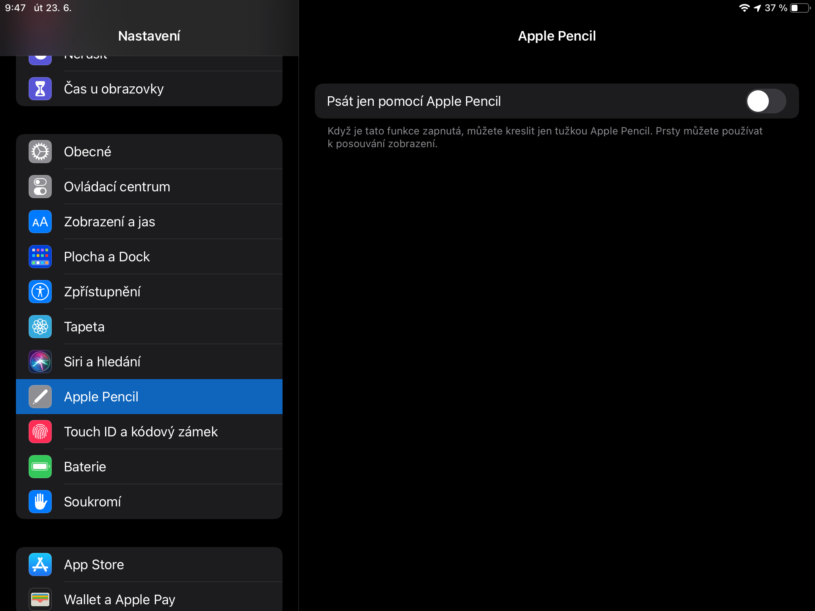
Task: Tap the Zpřístupnění accessibility icon
Action: coord(40,292)
